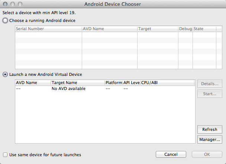Open the AVD Manager button
This screenshot has width=226, height=164.
click(x=210, y=140)
